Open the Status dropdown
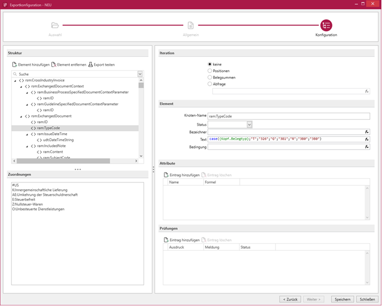382x306 pixels. 249,124
